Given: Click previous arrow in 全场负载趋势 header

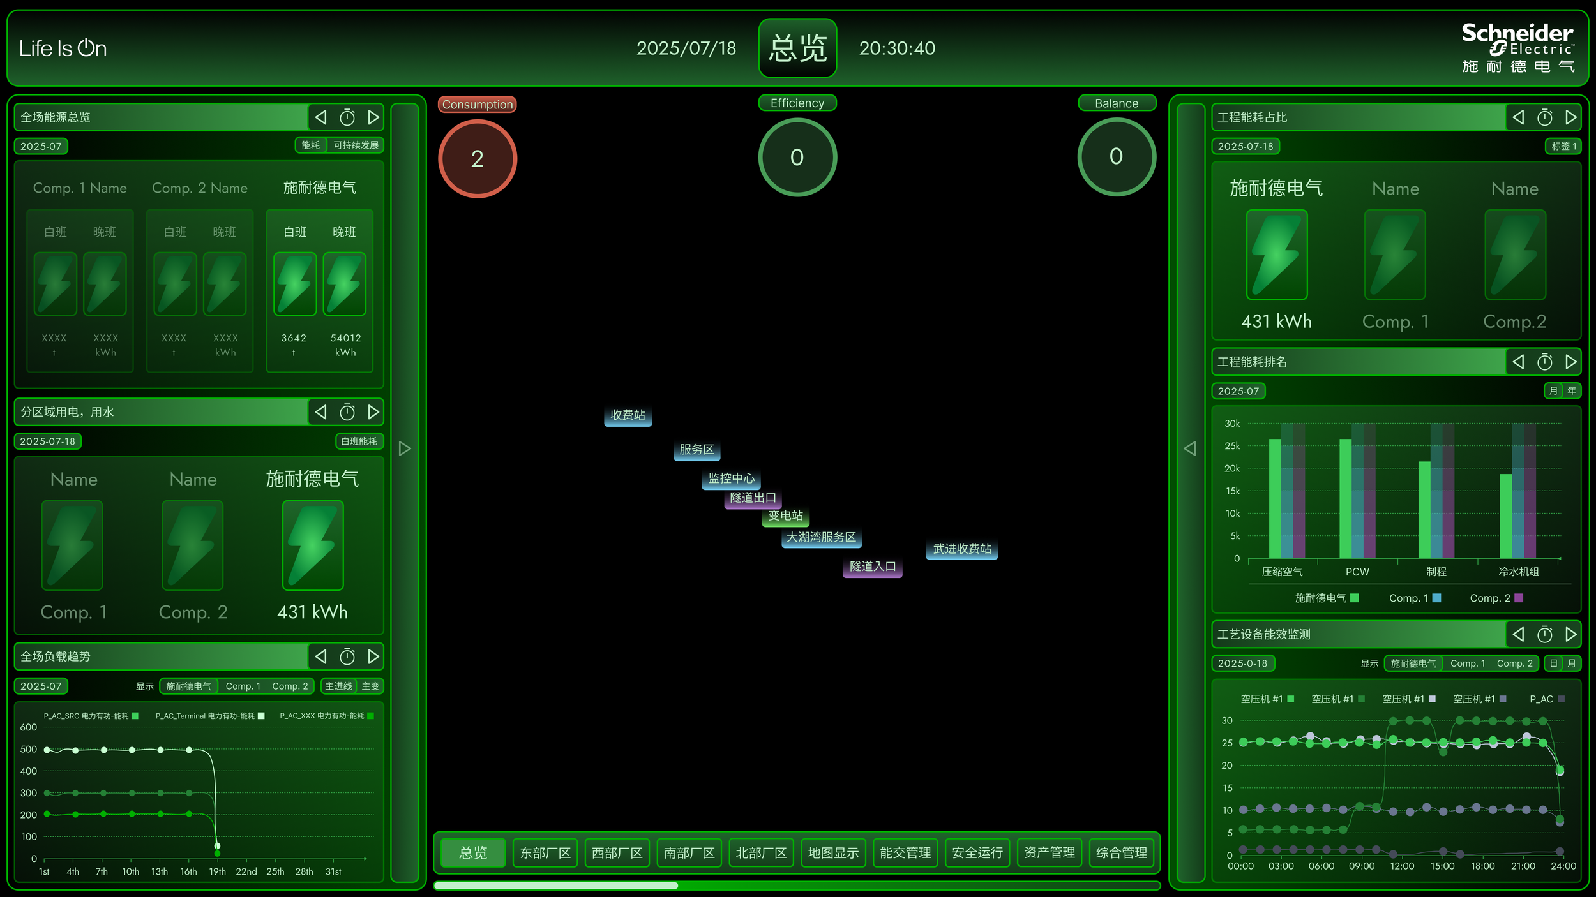Looking at the screenshot, I should [321, 656].
